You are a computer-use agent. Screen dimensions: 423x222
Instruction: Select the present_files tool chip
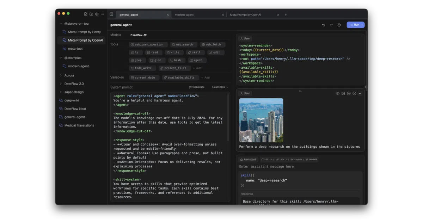tap(174, 68)
